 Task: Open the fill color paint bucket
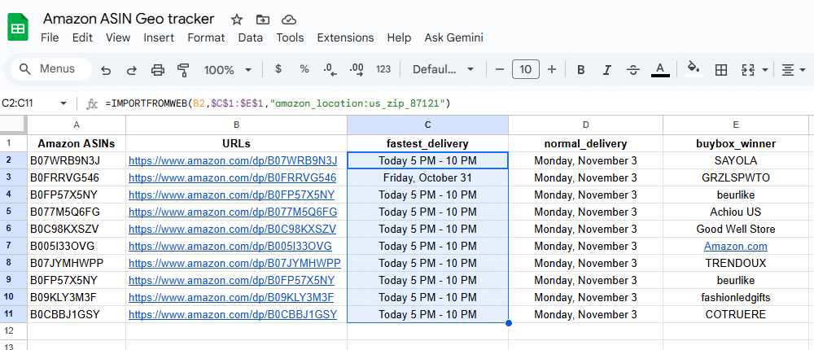pos(694,70)
